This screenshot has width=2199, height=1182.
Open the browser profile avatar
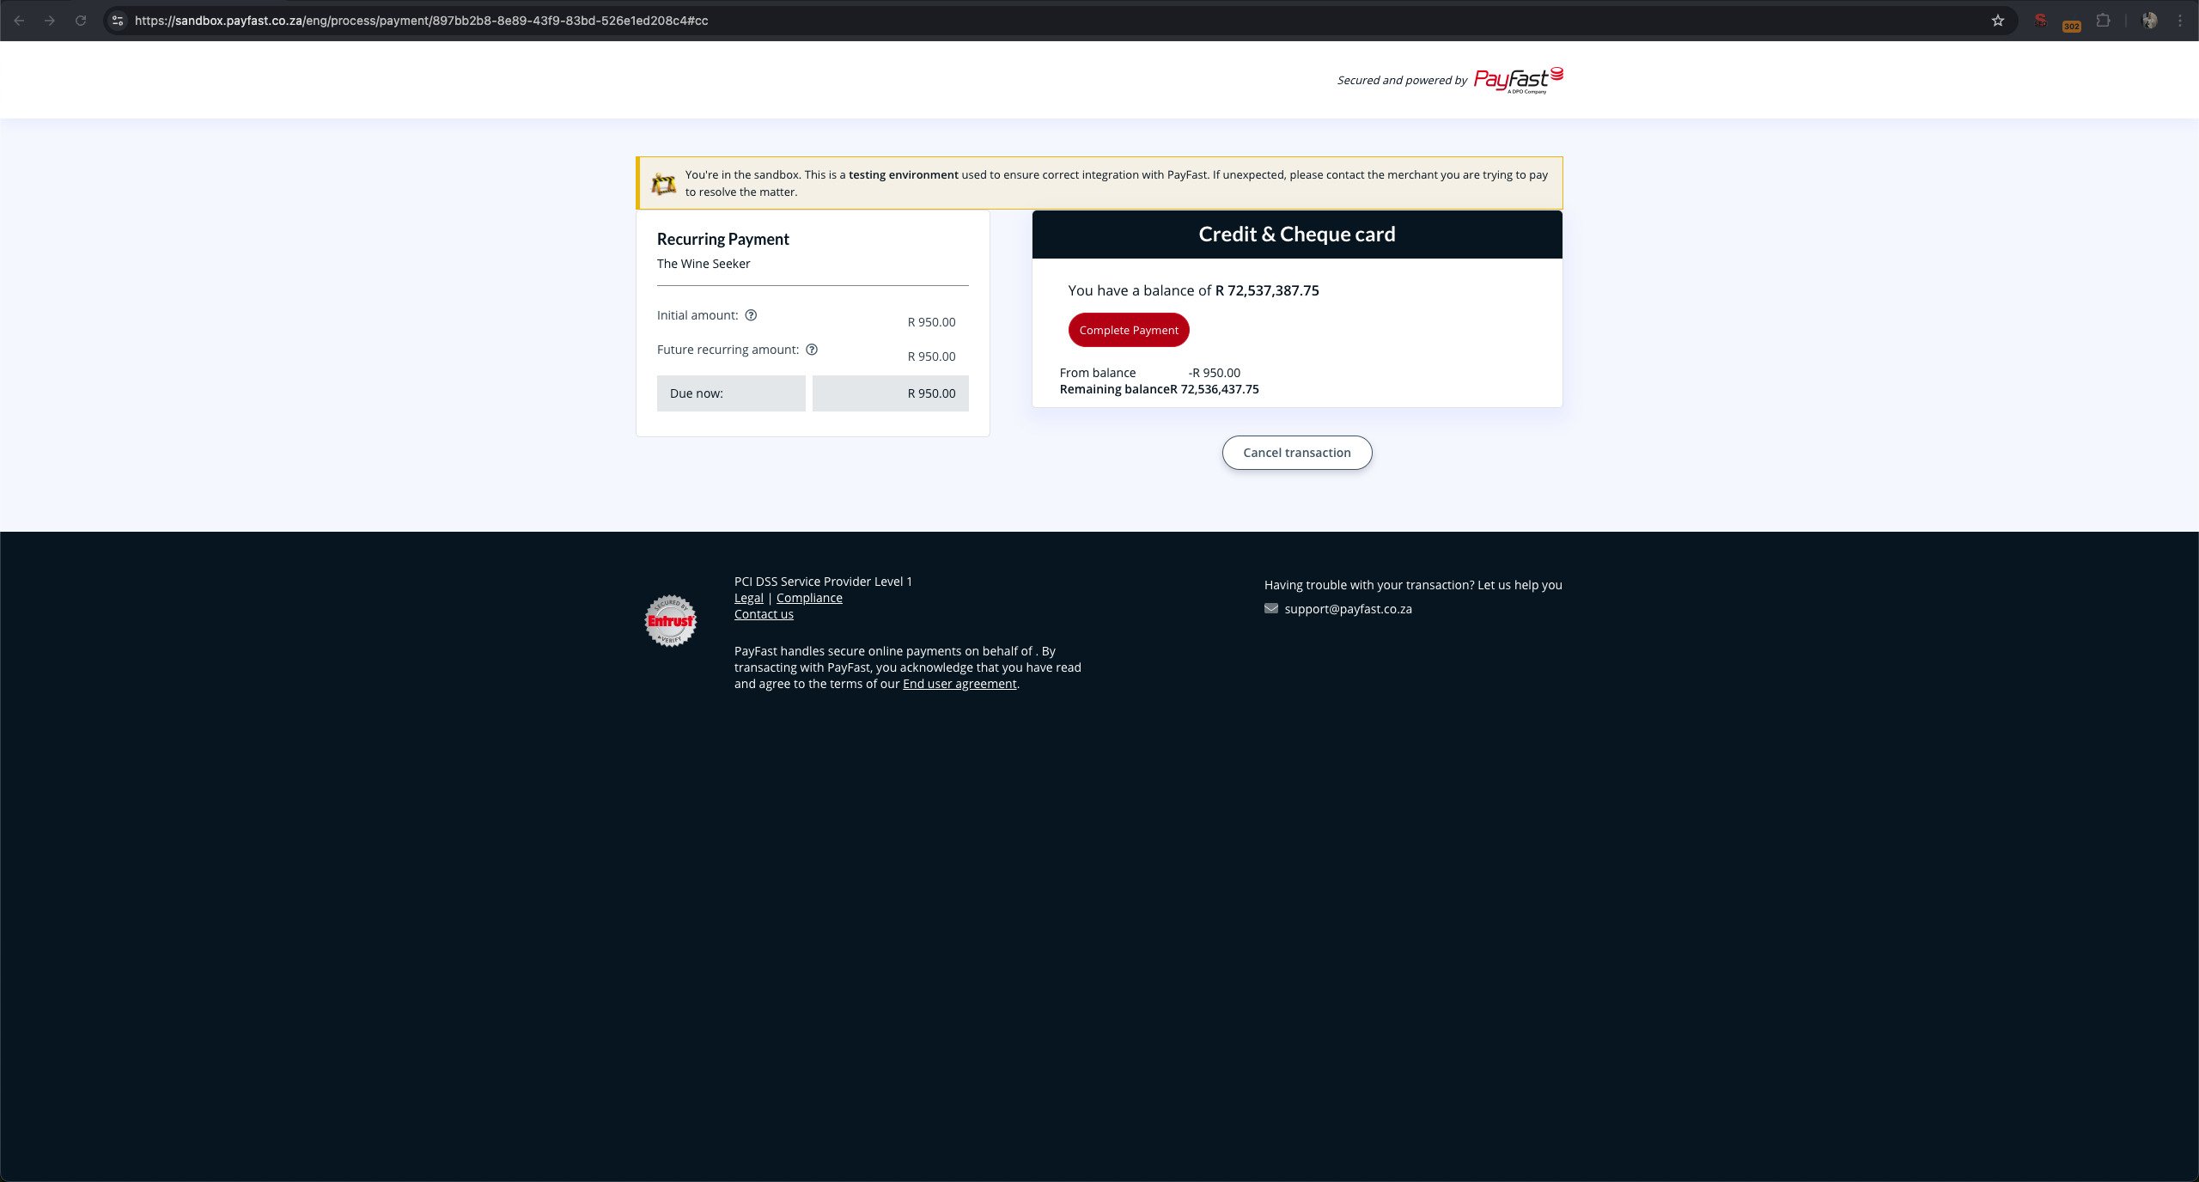(x=2150, y=21)
